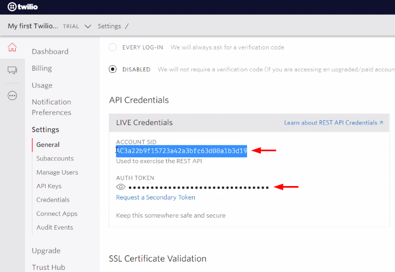Open Dashboard in side navigation
The width and height of the screenshot is (395, 272).
click(x=50, y=52)
